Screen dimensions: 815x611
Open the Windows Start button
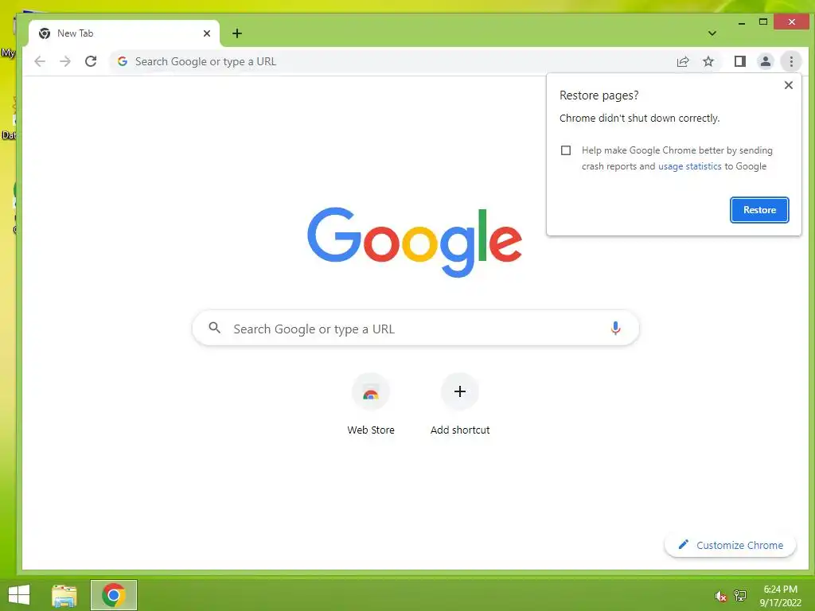[19, 595]
